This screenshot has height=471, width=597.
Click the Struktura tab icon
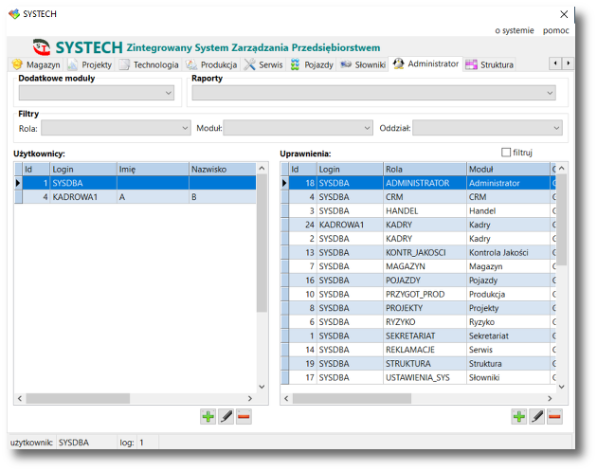click(x=471, y=64)
